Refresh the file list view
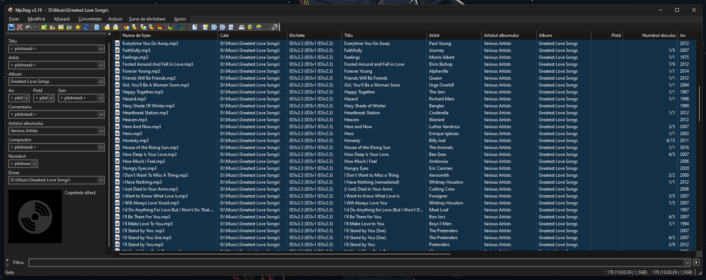This screenshot has width=706, height=280. point(87,27)
